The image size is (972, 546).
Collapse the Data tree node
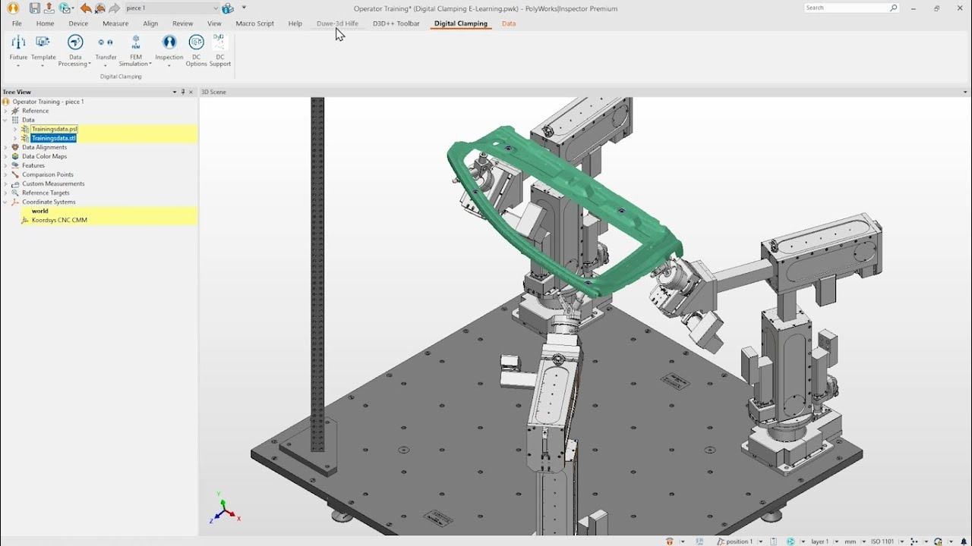click(x=5, y=120)
